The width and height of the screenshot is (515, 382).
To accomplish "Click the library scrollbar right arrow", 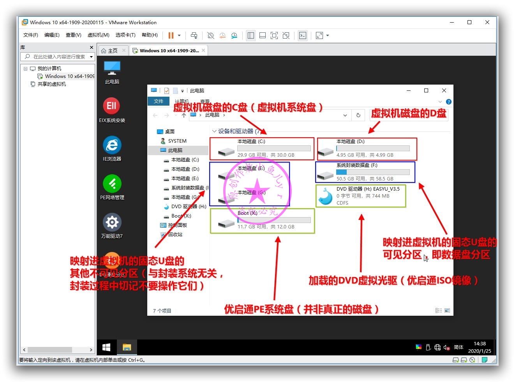I will point(91,350).
